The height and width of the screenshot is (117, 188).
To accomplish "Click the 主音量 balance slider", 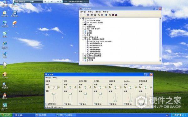I will coord(54,87).
